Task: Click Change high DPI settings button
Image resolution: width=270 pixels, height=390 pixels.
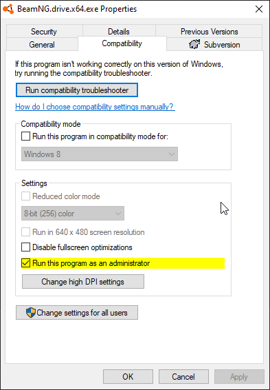Action: [x=83, y=282]
